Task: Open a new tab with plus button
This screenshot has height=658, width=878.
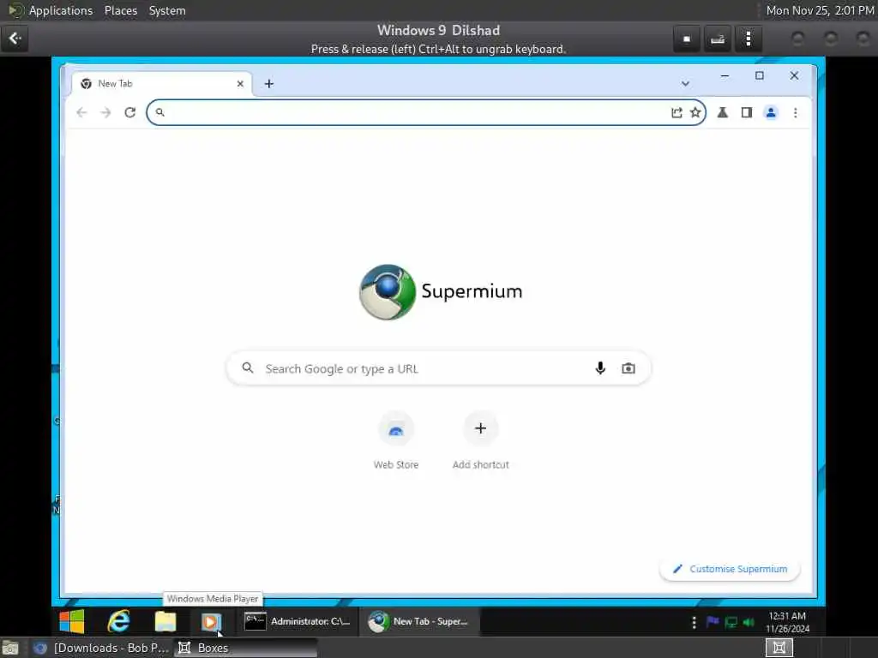Action: 268,83
